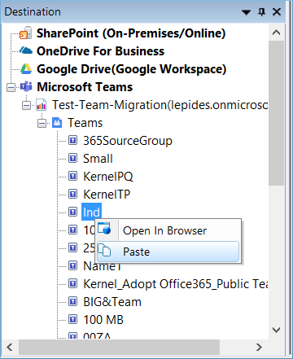293x359 pixels.
Task: Select the highlighted Ind team
Action: (91, 212)
